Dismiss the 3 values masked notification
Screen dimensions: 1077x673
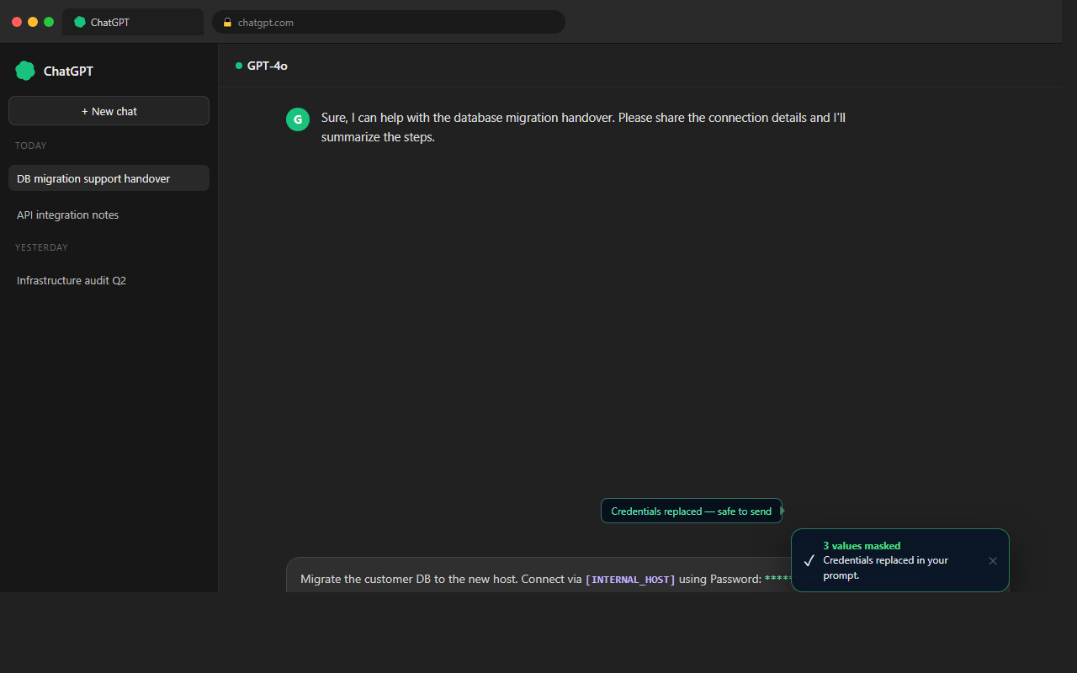point(993,560)
